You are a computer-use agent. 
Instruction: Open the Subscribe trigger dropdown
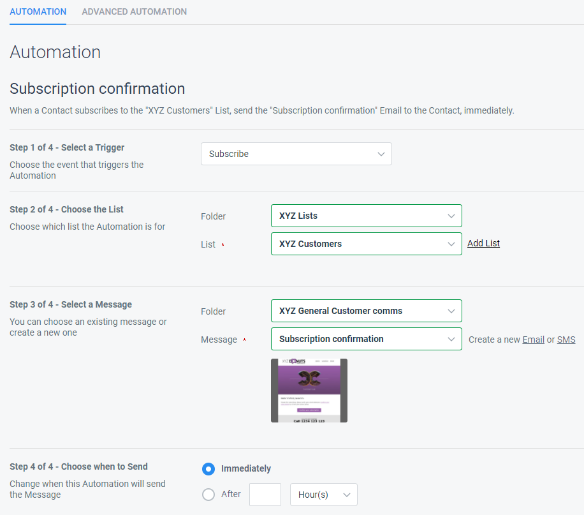[x=296, y=154]
